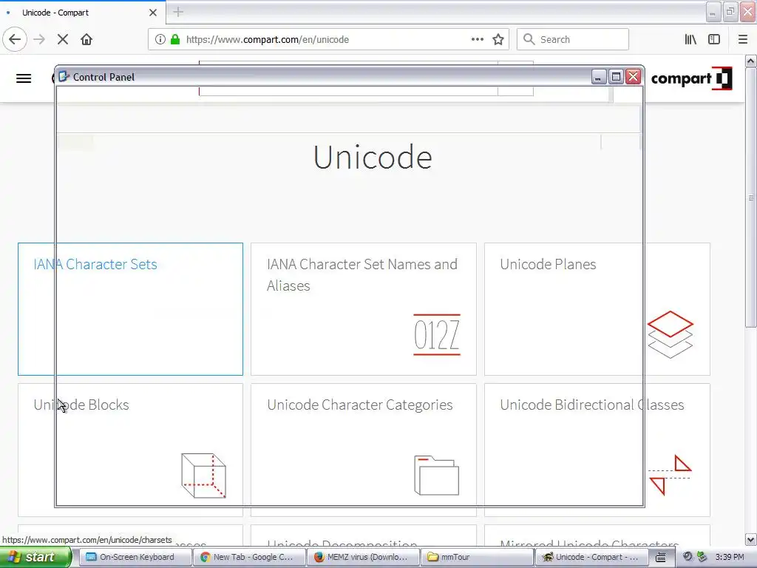Open mmTour folder taskbar item

coord(477,557)
